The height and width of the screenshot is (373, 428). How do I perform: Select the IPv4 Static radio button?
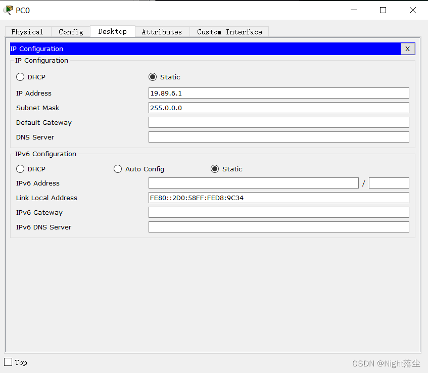tap(153, 77)
